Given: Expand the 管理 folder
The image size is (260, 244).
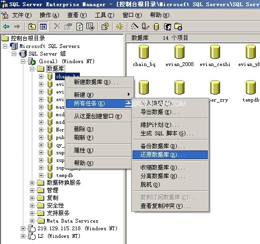Looking at the screenshot, I should (32, 190).
